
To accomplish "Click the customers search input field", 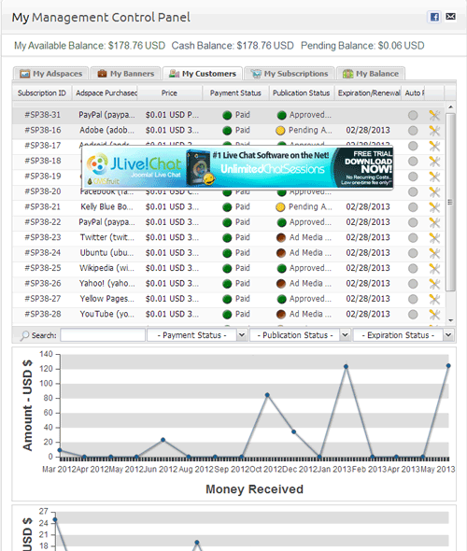I will coord(103,335).
